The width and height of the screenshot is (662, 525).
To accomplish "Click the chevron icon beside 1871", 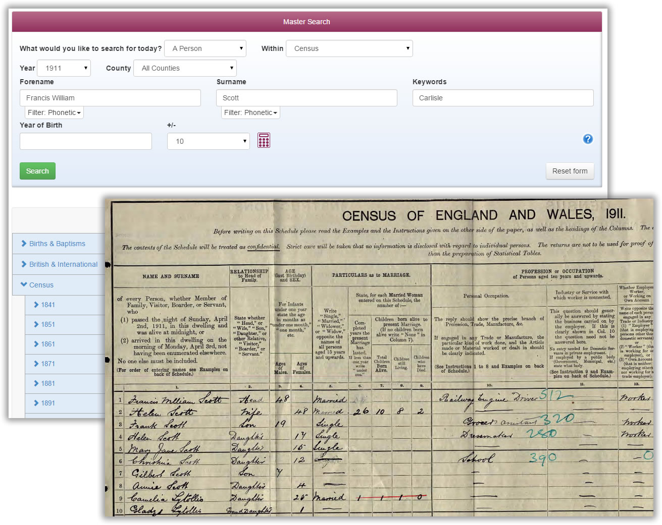I will [36, 364].
